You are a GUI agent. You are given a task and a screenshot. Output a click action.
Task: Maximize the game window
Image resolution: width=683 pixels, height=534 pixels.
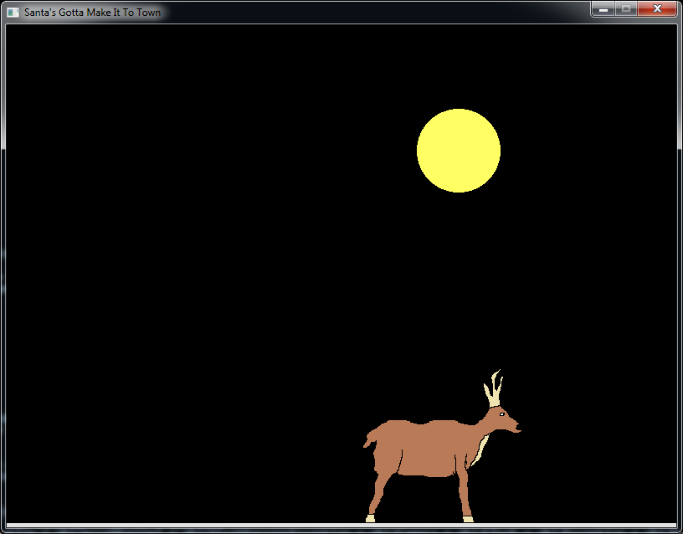(x=625, y=9)
